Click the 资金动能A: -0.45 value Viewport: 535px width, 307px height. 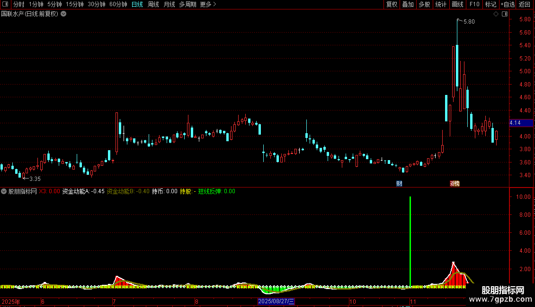point(83,191)
